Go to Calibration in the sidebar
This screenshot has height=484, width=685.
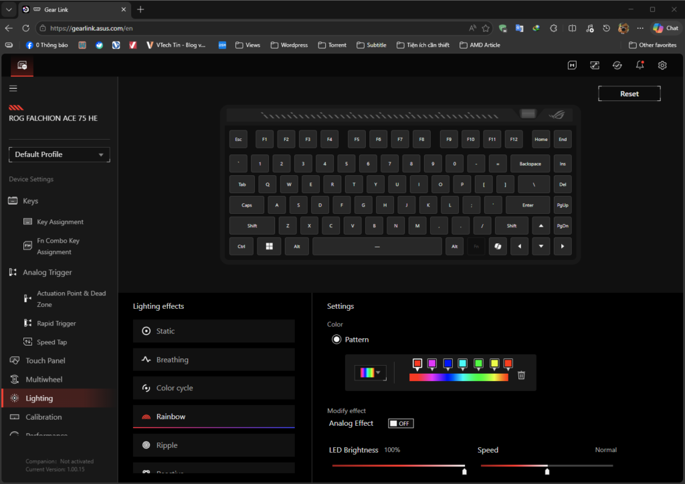coord(43,417)
